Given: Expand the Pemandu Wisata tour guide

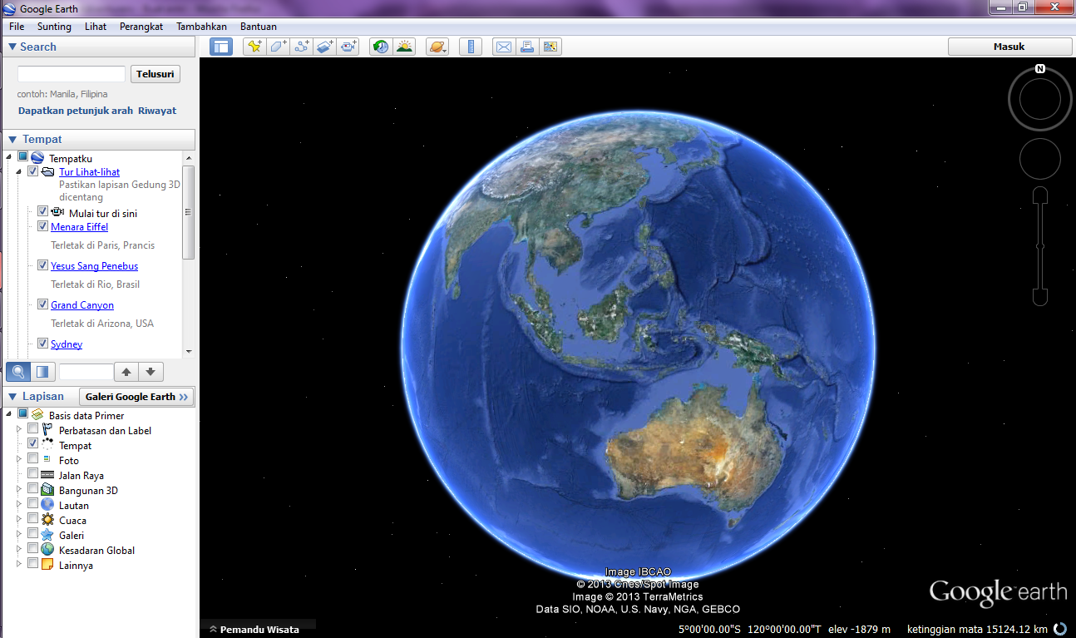Looking at the screenshot, I should [254, 630].
